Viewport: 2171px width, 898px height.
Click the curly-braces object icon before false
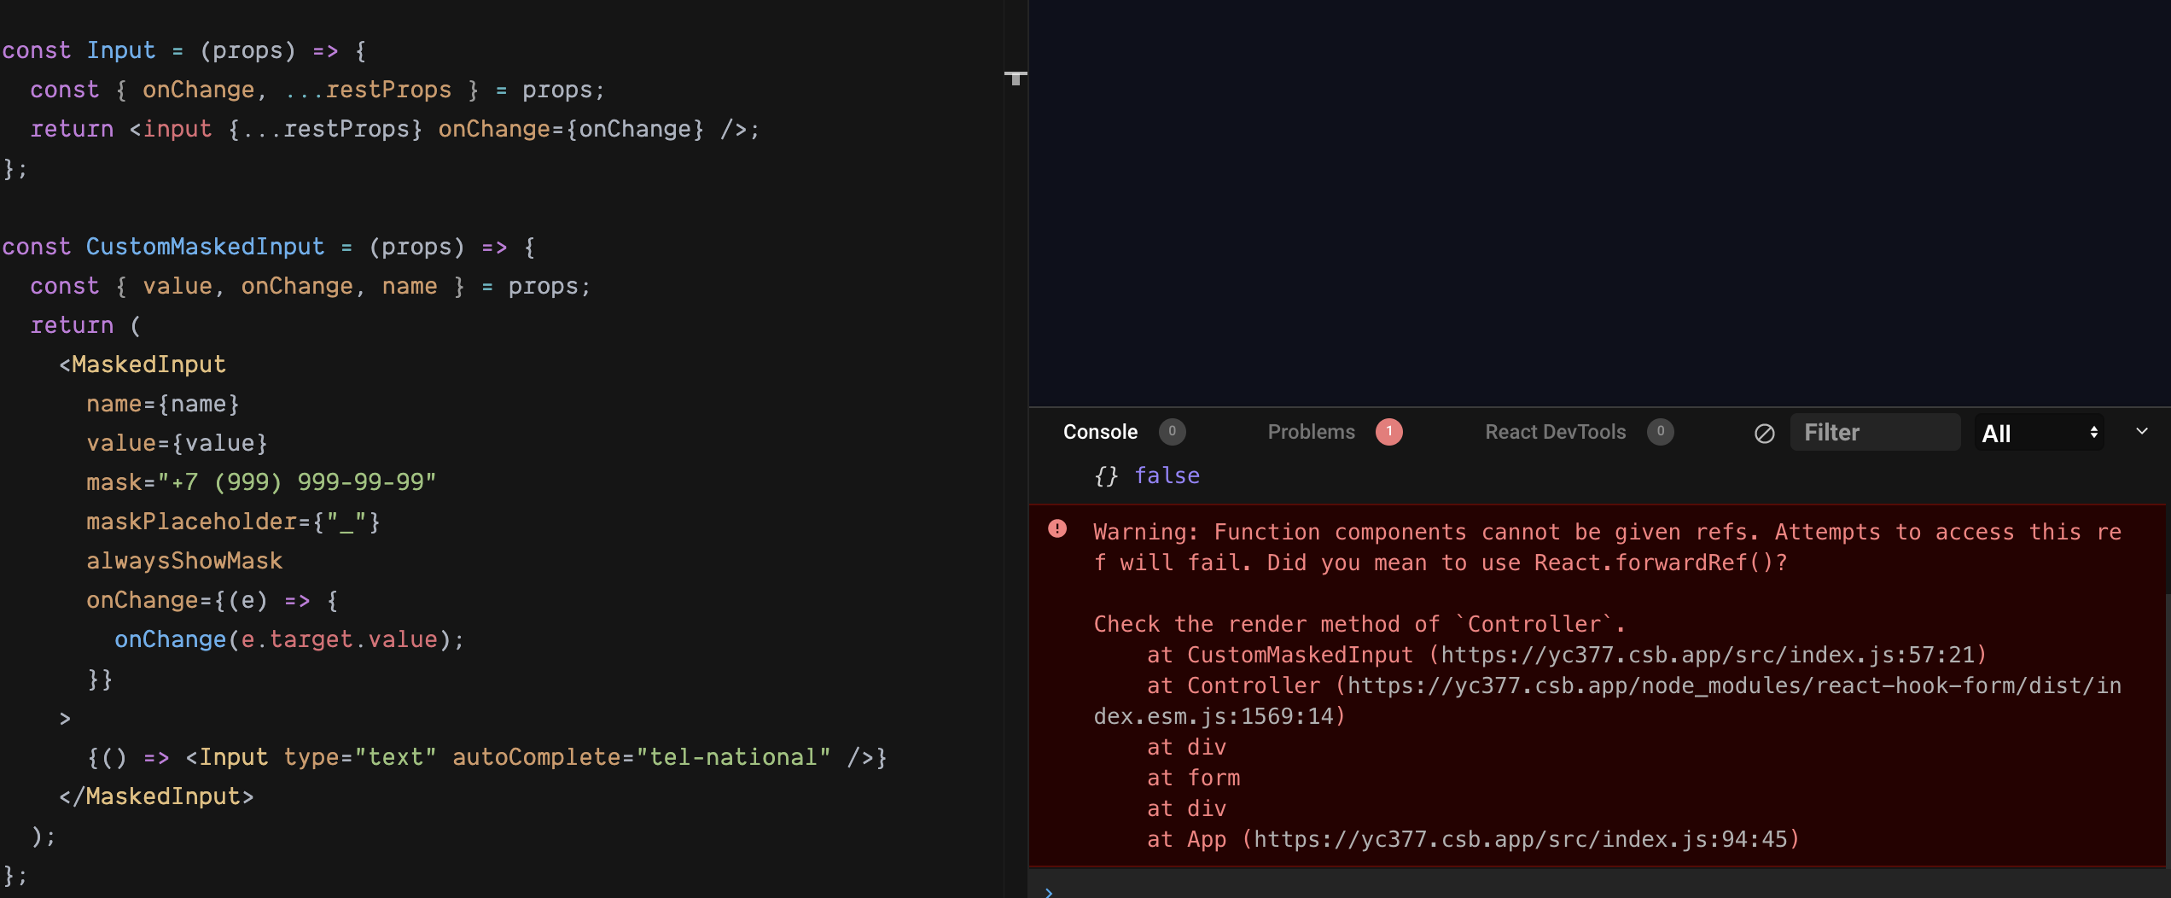pos(1106,475)
